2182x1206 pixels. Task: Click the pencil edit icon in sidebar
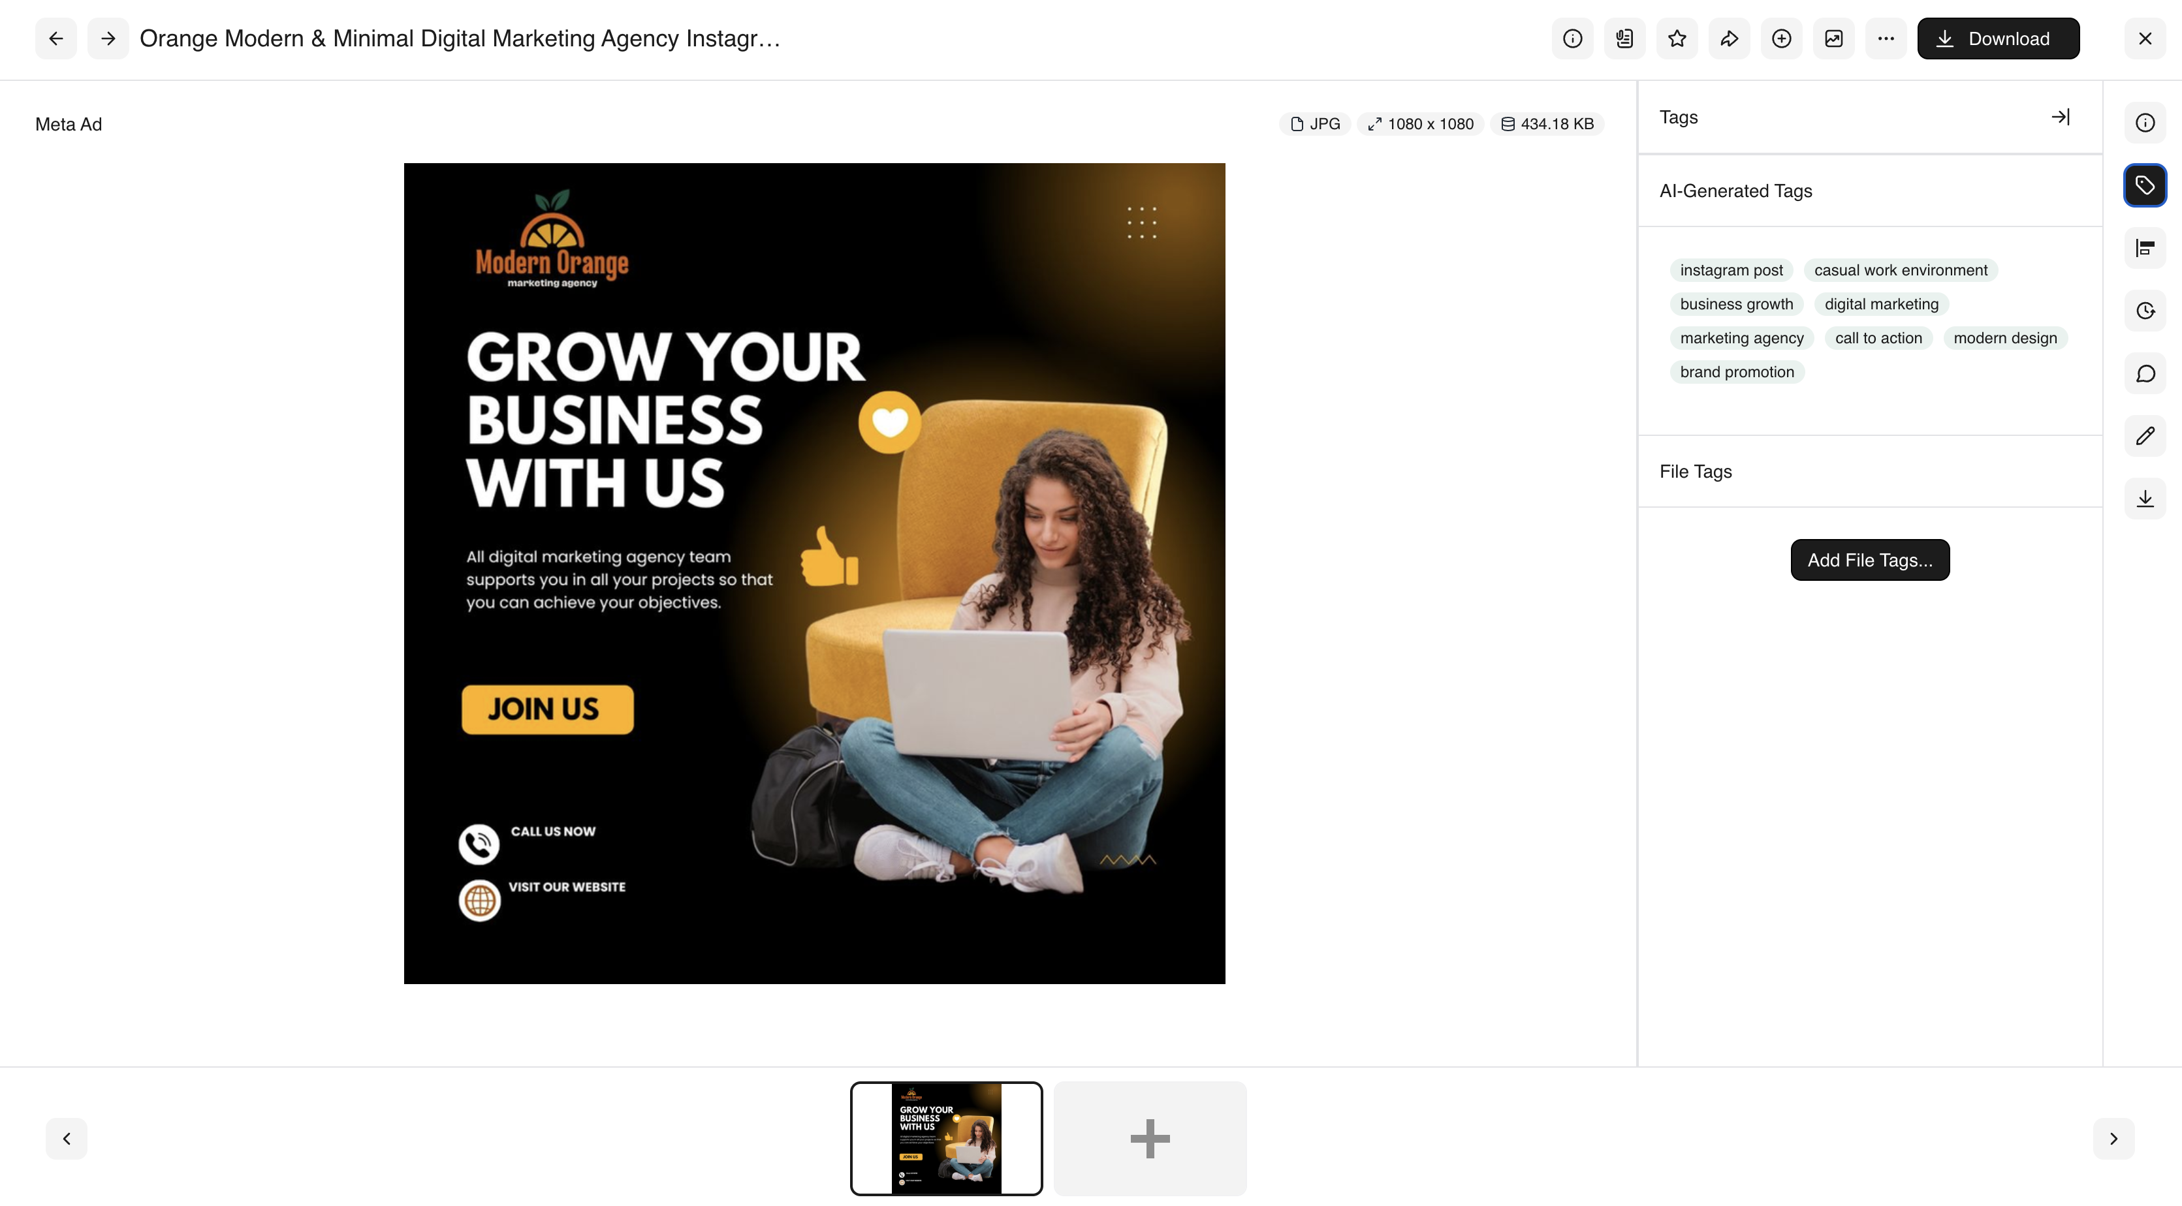click(2145, 436)
